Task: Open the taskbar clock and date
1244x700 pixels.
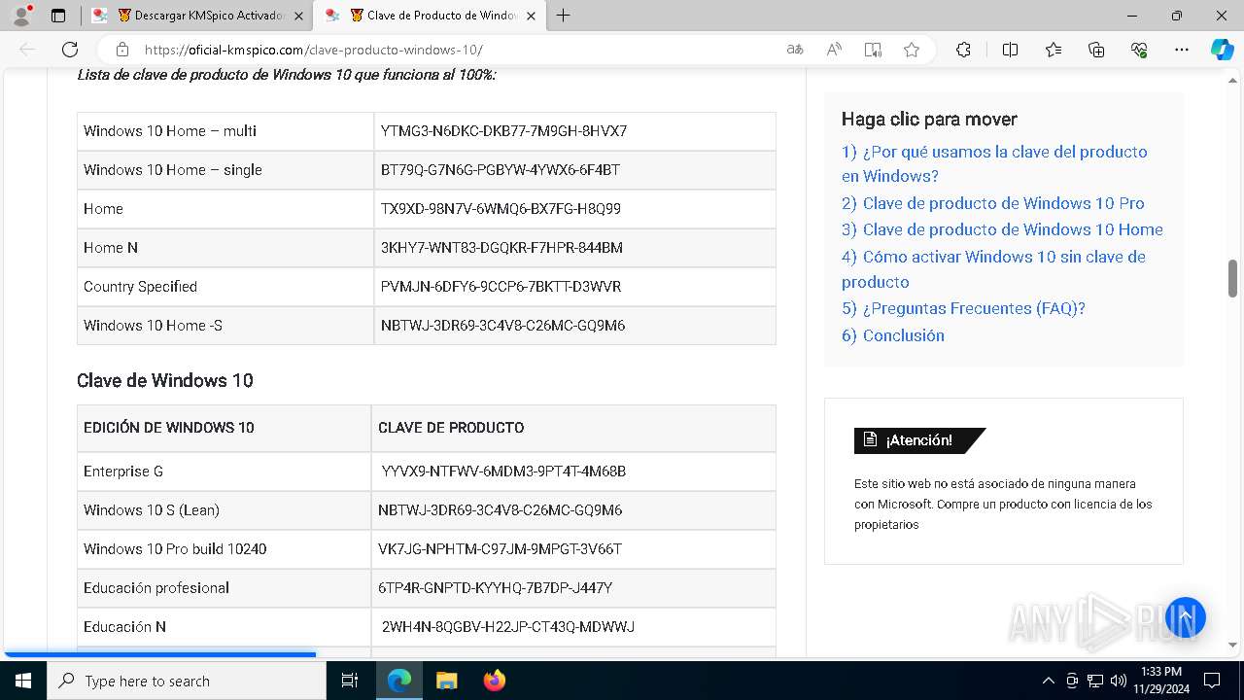Action: [x=1160, y=681]
